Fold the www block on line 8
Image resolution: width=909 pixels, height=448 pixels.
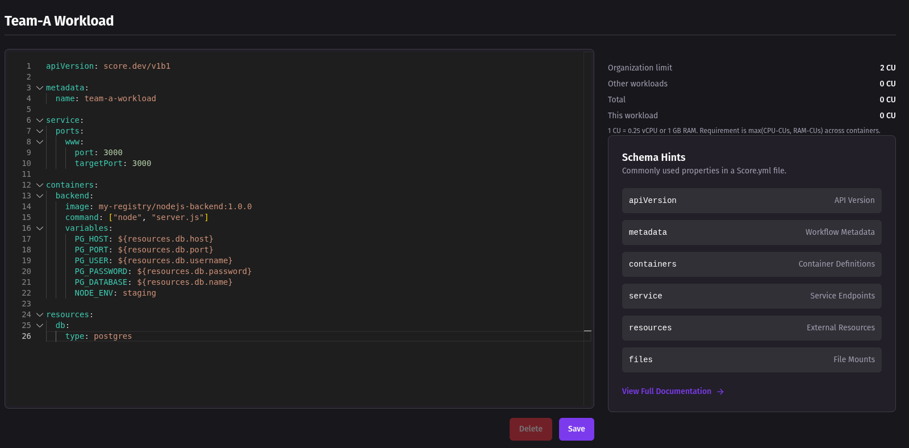point(40,142)
